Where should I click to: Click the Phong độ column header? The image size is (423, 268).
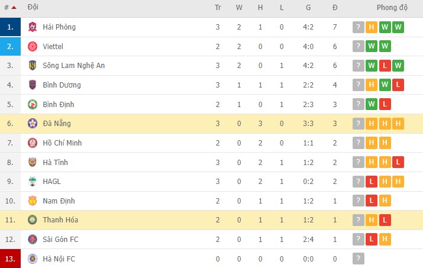(392, 8)
